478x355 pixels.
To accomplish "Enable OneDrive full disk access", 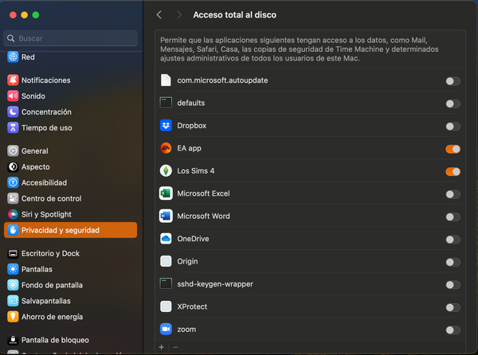I will [x=453, y=240].
